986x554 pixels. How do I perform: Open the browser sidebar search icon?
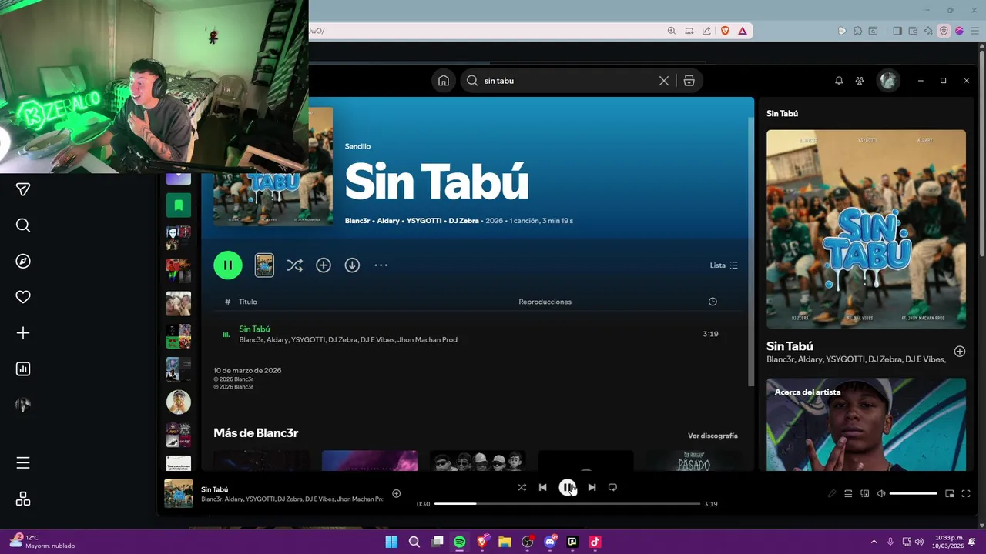point(23,225)
